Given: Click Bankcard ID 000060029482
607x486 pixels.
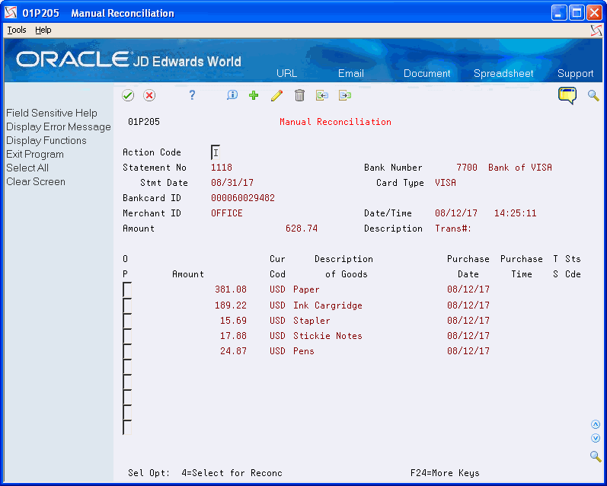Looking at the screenshot, I should tap(243, 198).
